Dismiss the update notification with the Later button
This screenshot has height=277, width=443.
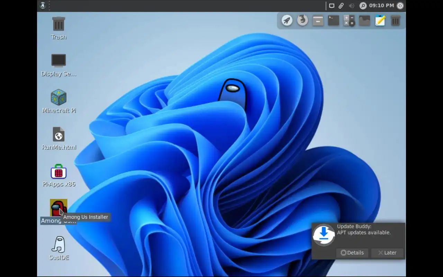(387, 253)
